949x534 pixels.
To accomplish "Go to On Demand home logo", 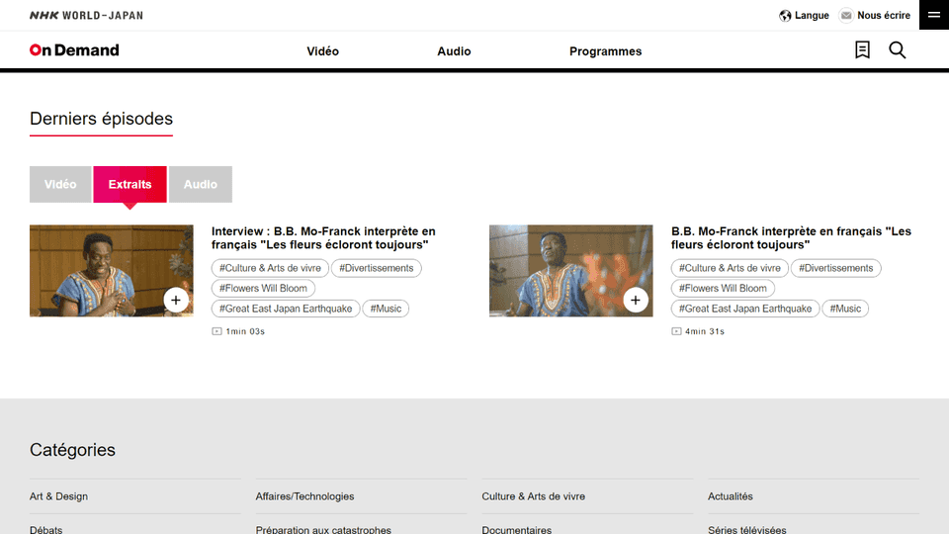I will coord(74,50).
